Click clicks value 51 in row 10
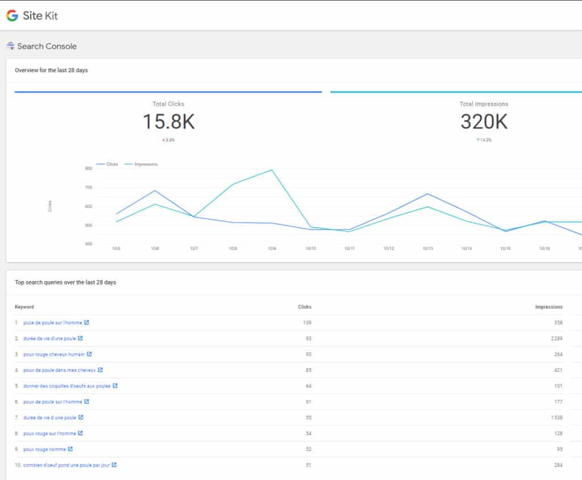The image size is (582, 480). 309,465
